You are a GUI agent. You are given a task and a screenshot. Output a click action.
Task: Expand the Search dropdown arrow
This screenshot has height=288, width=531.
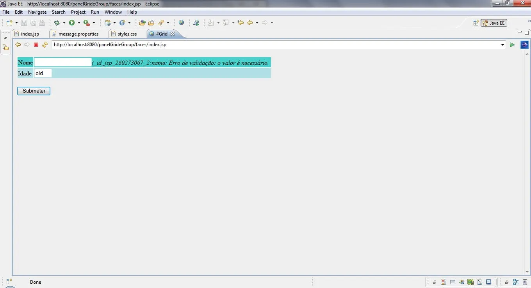tap(168, 23)
